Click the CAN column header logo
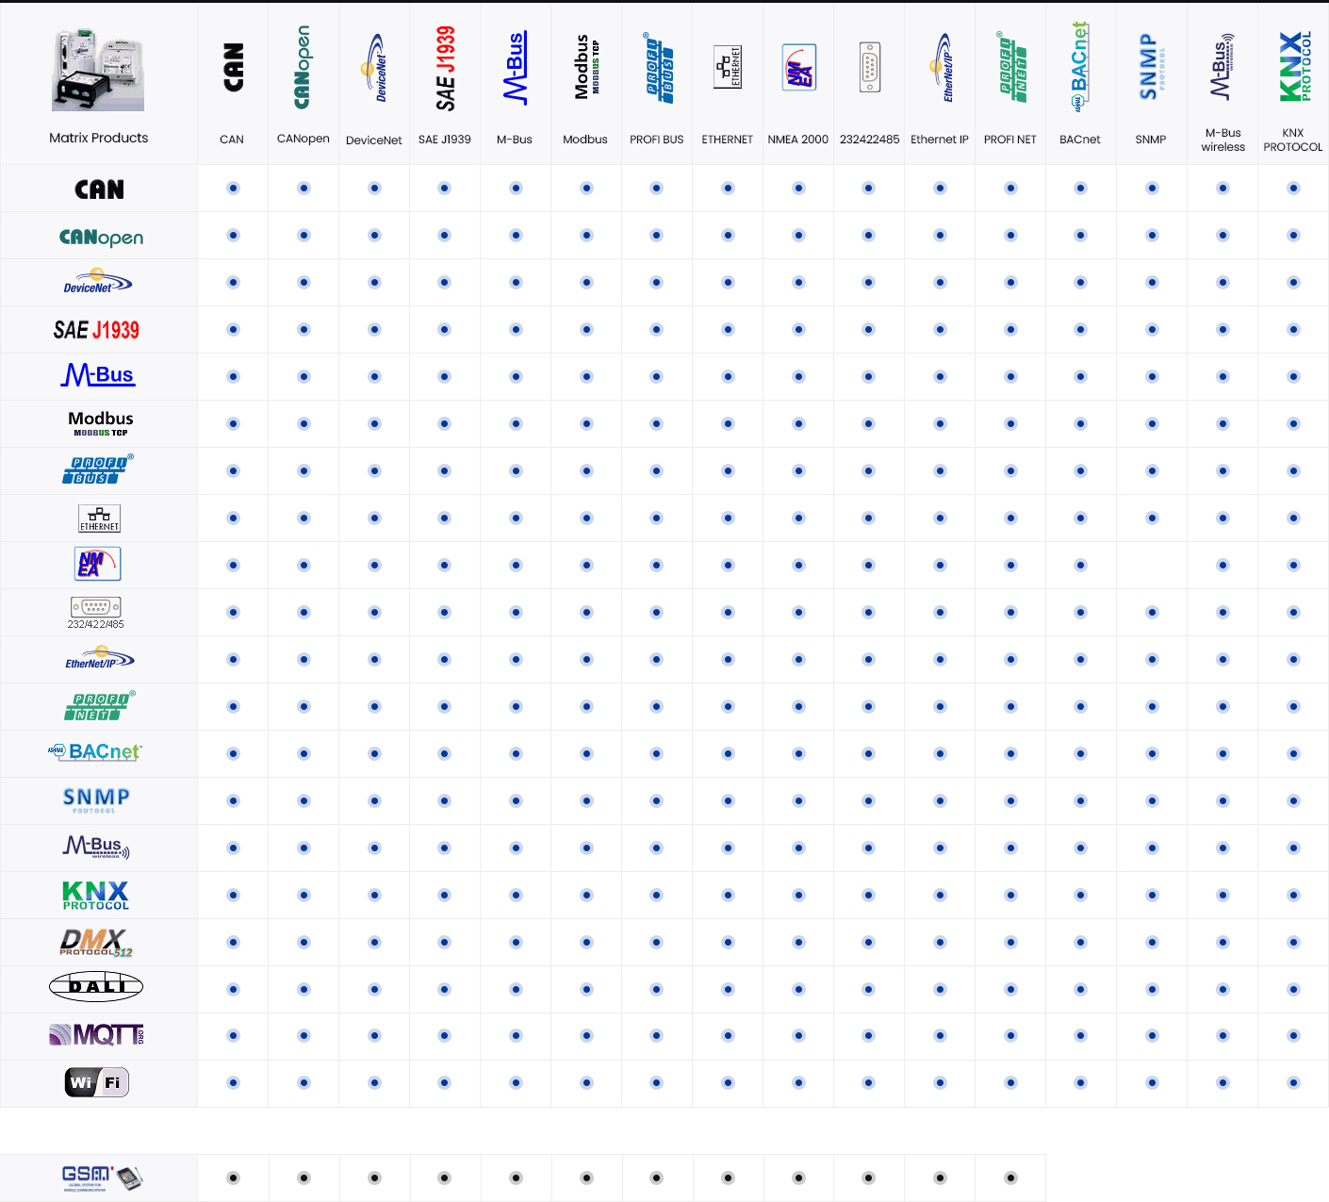 [x=233, y=67]
